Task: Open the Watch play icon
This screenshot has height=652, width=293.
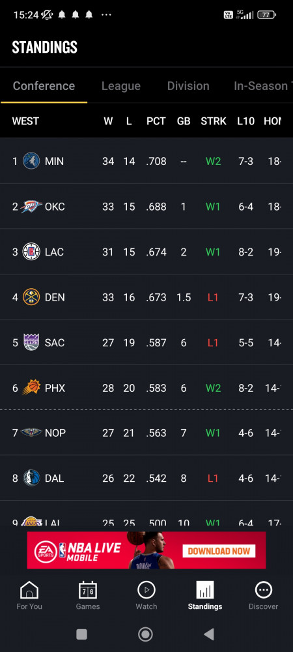Action: tap(146, 589)
